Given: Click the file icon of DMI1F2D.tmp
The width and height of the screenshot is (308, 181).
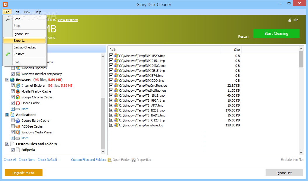Looking at the screenshot, I should click(116, 55).
